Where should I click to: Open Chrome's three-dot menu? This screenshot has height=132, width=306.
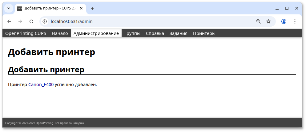295,21
